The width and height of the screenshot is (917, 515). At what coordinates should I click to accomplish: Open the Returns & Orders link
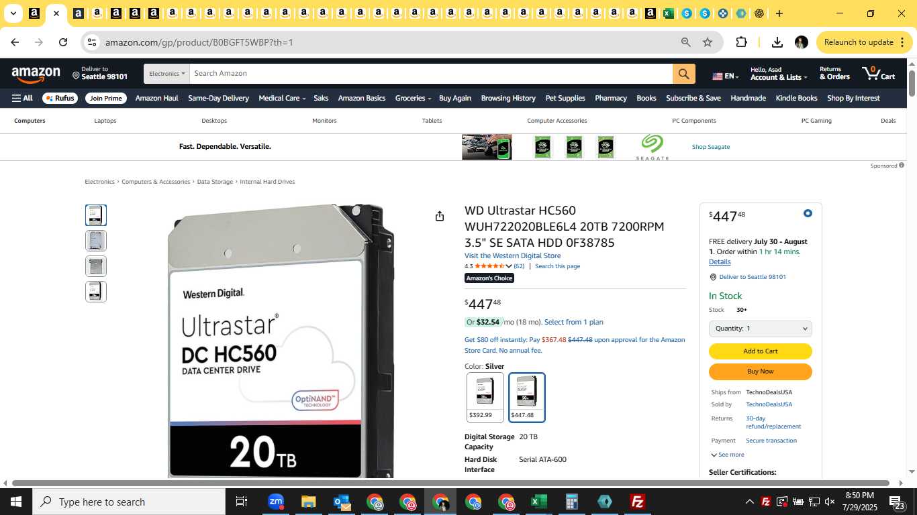coord(834,73)
